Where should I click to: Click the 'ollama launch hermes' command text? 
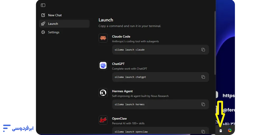(x=129, y=104)
